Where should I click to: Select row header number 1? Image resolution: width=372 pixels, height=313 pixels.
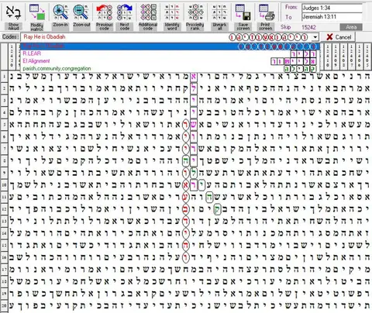tap(4, 76)
